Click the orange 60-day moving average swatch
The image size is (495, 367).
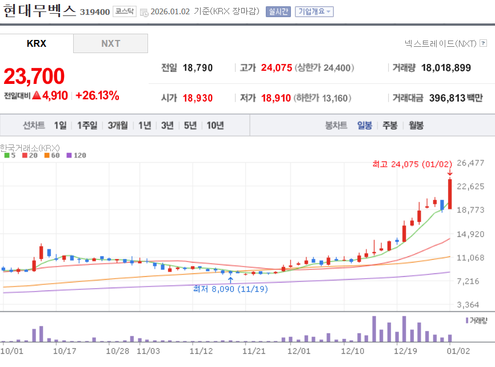click(x=47, y=155)
